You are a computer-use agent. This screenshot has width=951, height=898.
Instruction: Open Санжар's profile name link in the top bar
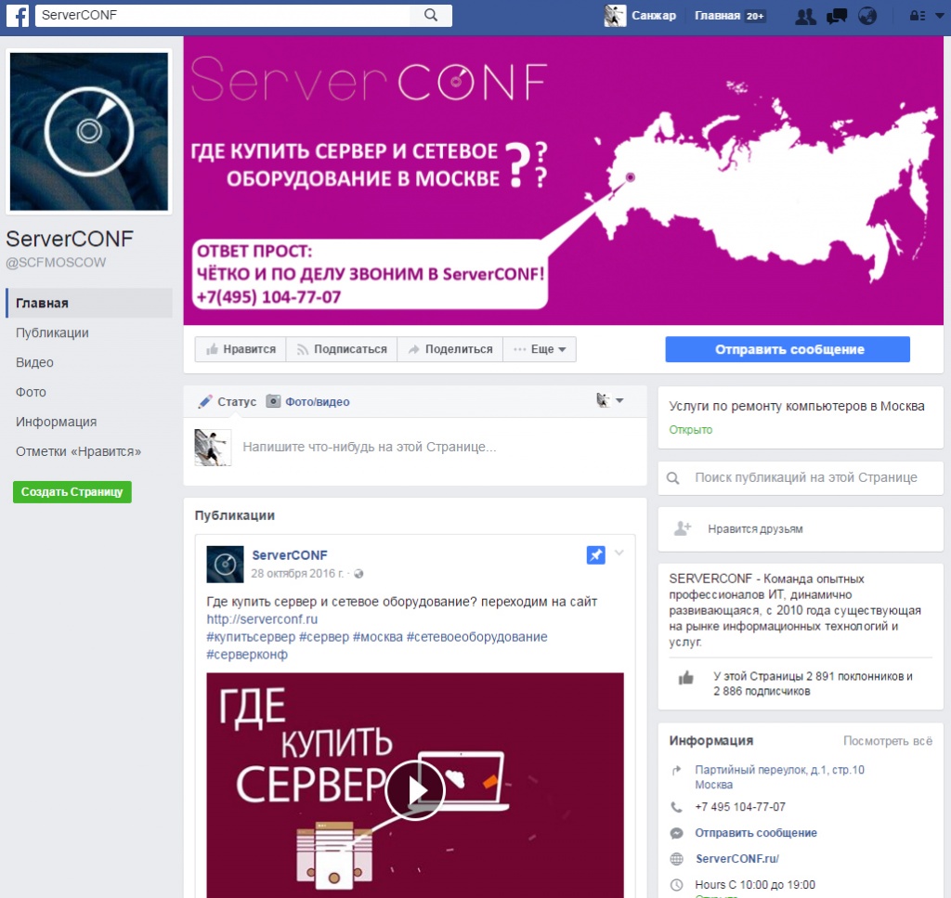[654, 16]
